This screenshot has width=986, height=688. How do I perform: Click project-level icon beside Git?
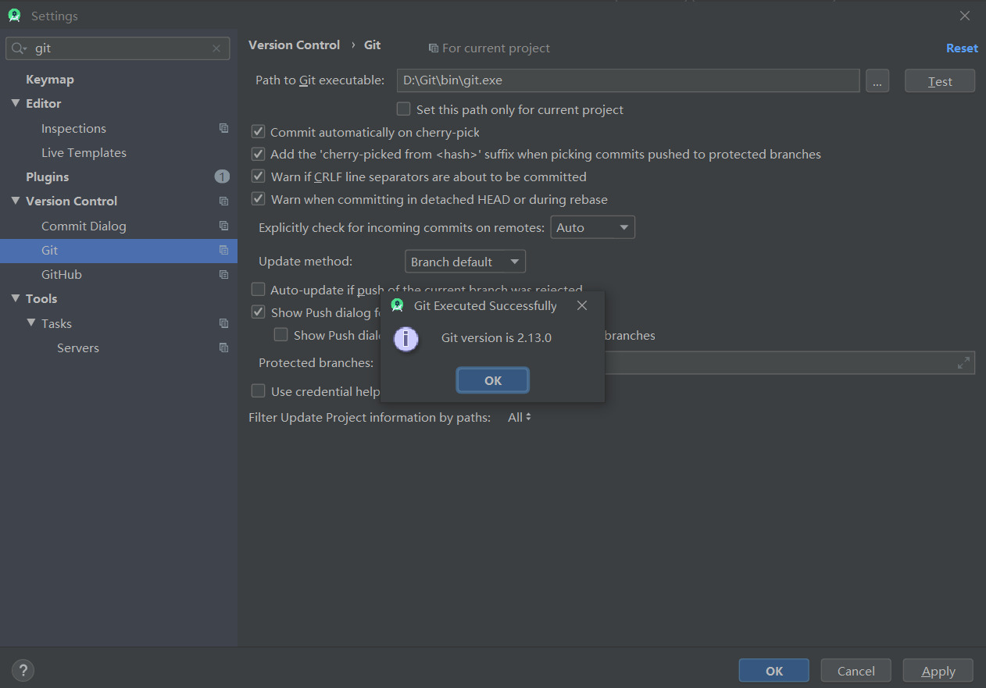[224, 251]
